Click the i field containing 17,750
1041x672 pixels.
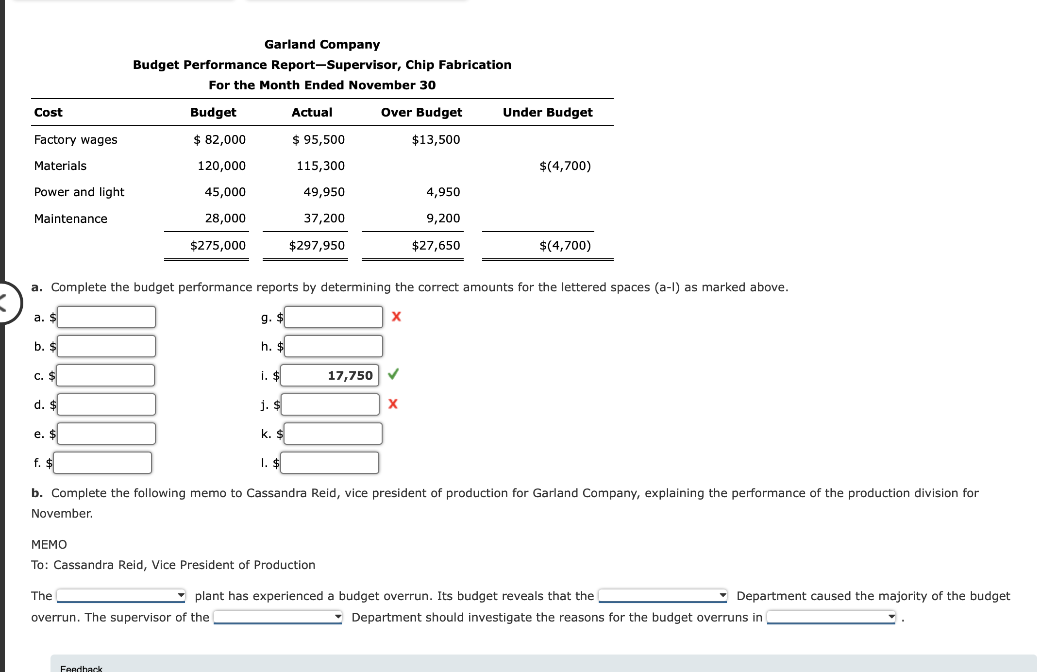[x=330, y=375]
